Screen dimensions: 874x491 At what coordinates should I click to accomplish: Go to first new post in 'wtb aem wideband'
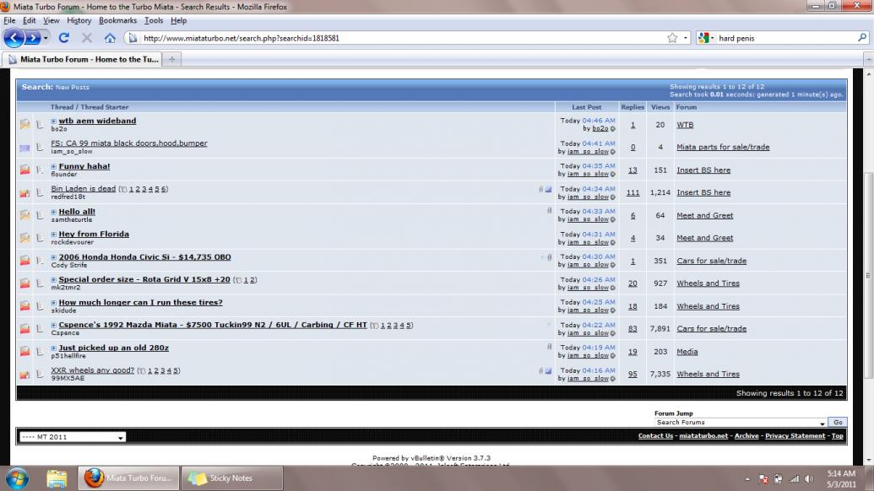point(53,121)
